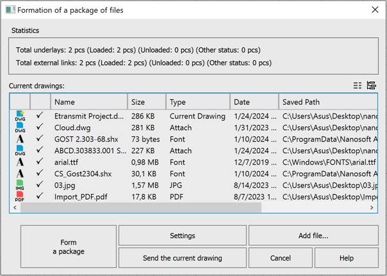Click the JPG type cell
The image size is (387, 276).
coord(176,185)
